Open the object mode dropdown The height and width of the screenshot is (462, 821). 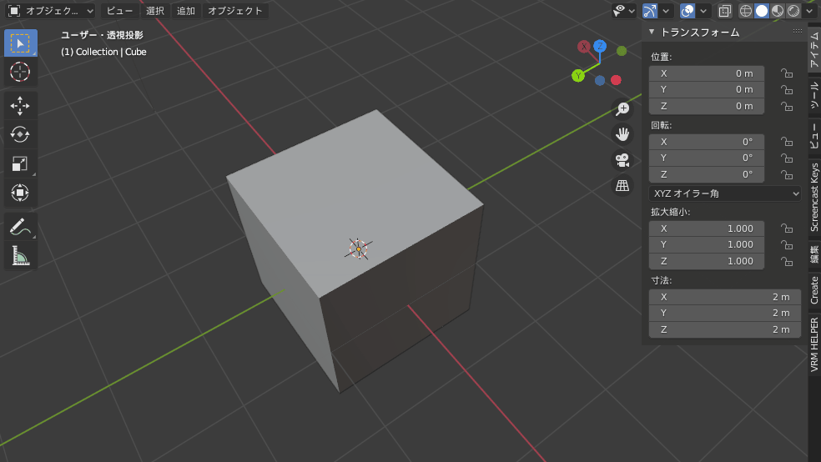click(52, 11)
